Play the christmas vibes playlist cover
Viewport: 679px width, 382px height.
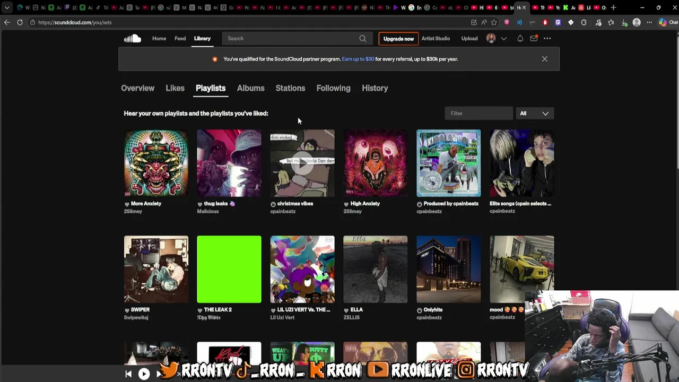click(302, 163)
